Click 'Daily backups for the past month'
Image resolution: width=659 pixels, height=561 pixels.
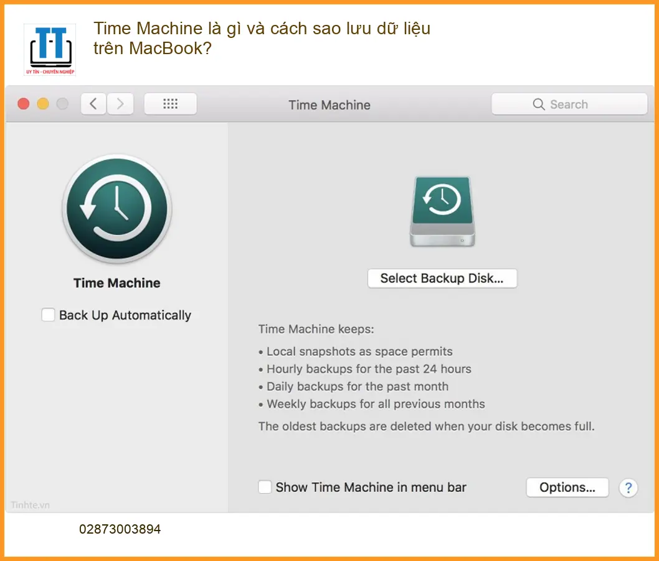[x=358, y=386]
